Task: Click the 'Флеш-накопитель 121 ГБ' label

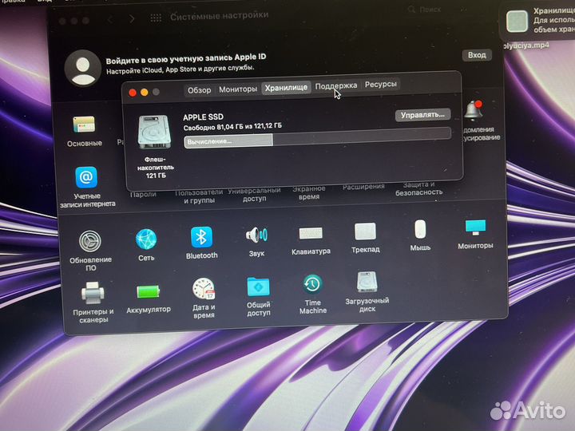Action: click(156, 168)
